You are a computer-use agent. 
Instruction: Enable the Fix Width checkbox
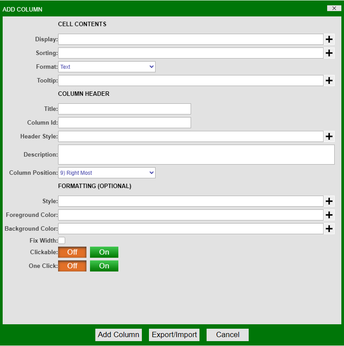pyautogui.click(x=62, y=240)
